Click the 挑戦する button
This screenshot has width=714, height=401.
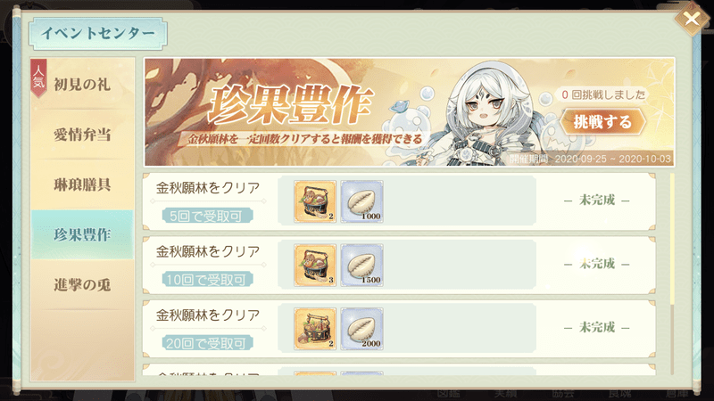[603, 122]
